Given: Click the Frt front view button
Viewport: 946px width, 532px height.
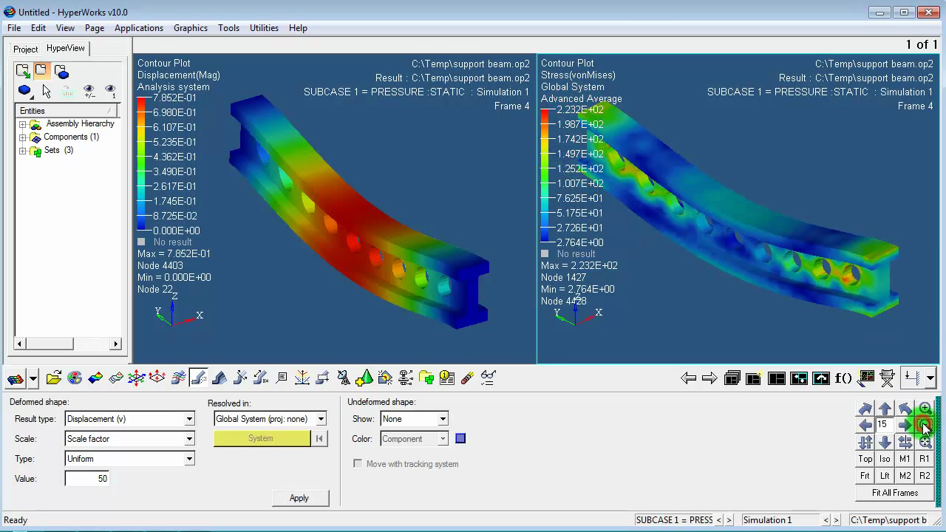Looking at the screenshot, I should point(865,476).
